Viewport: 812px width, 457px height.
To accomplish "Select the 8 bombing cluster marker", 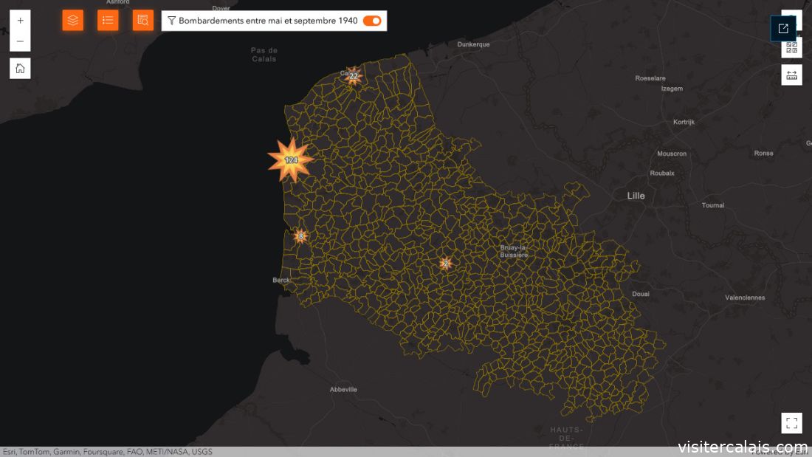I will (x=301, y=236).
